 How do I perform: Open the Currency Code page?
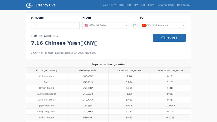(166, 5)
